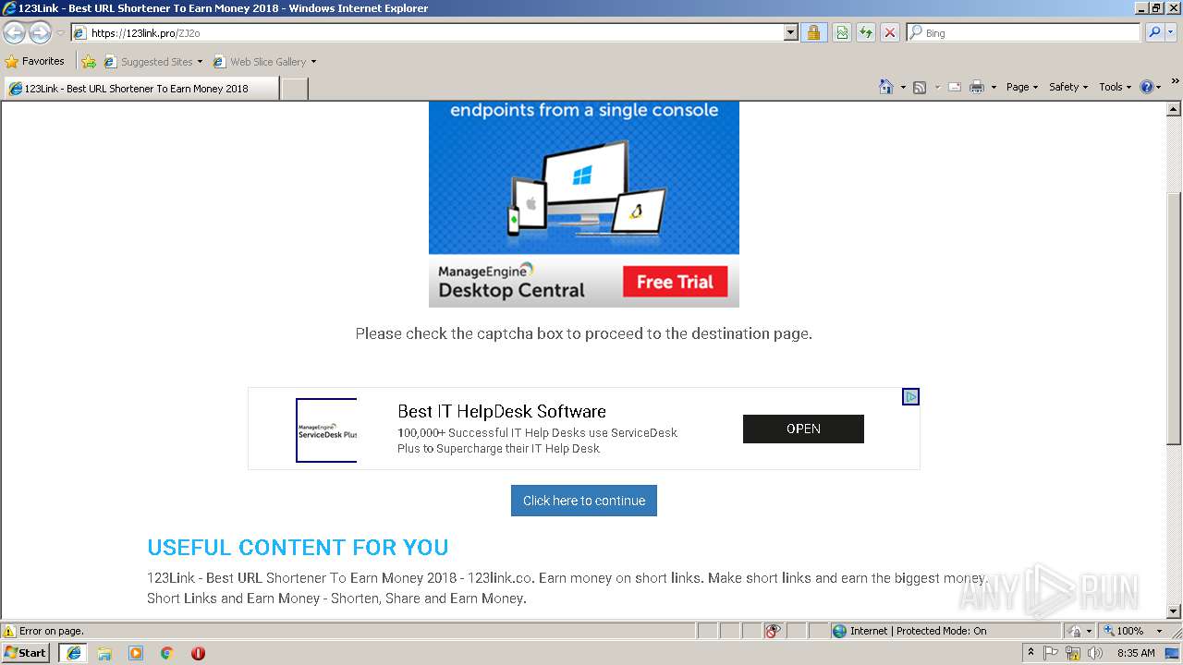Click the vertical scrollbar up arrow

click(x=1174, y=109)
